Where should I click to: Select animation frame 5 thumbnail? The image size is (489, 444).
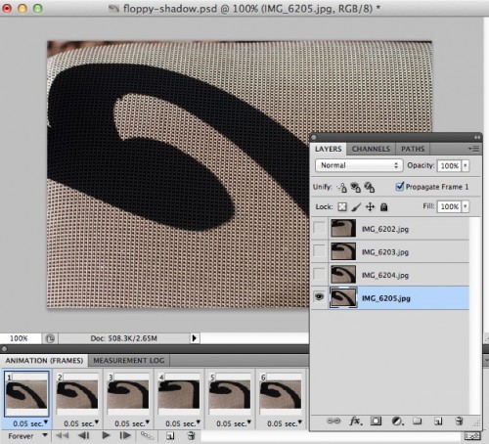point(230,393)
